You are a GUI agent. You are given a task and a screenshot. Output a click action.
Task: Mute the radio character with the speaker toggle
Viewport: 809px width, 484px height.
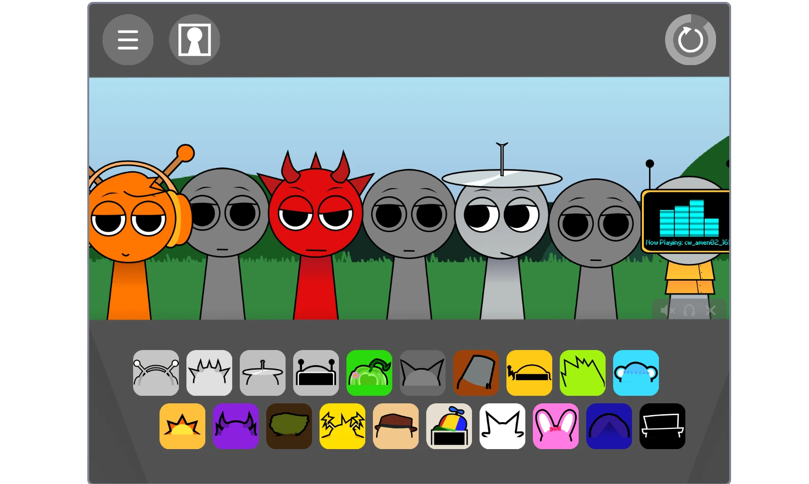point(667,310)
